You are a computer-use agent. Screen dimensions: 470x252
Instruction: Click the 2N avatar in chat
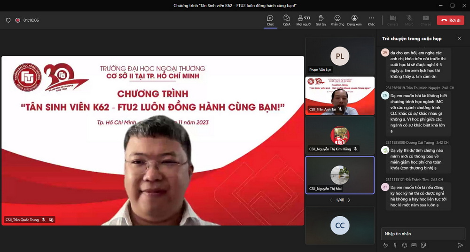coord(385,95)
